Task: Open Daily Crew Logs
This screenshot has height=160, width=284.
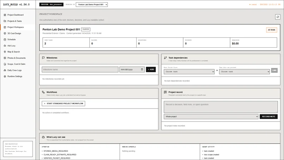Action: pos(15,70)
